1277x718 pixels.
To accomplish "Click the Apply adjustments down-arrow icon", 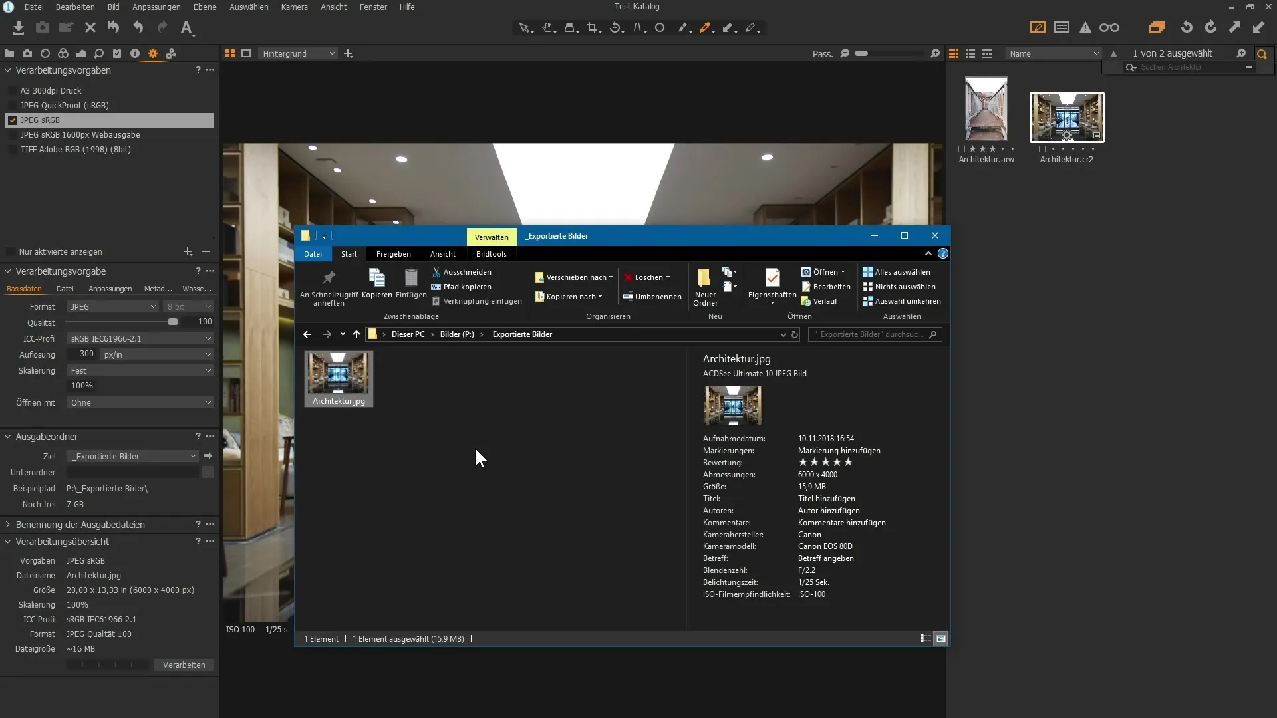I will point(1258,27).
